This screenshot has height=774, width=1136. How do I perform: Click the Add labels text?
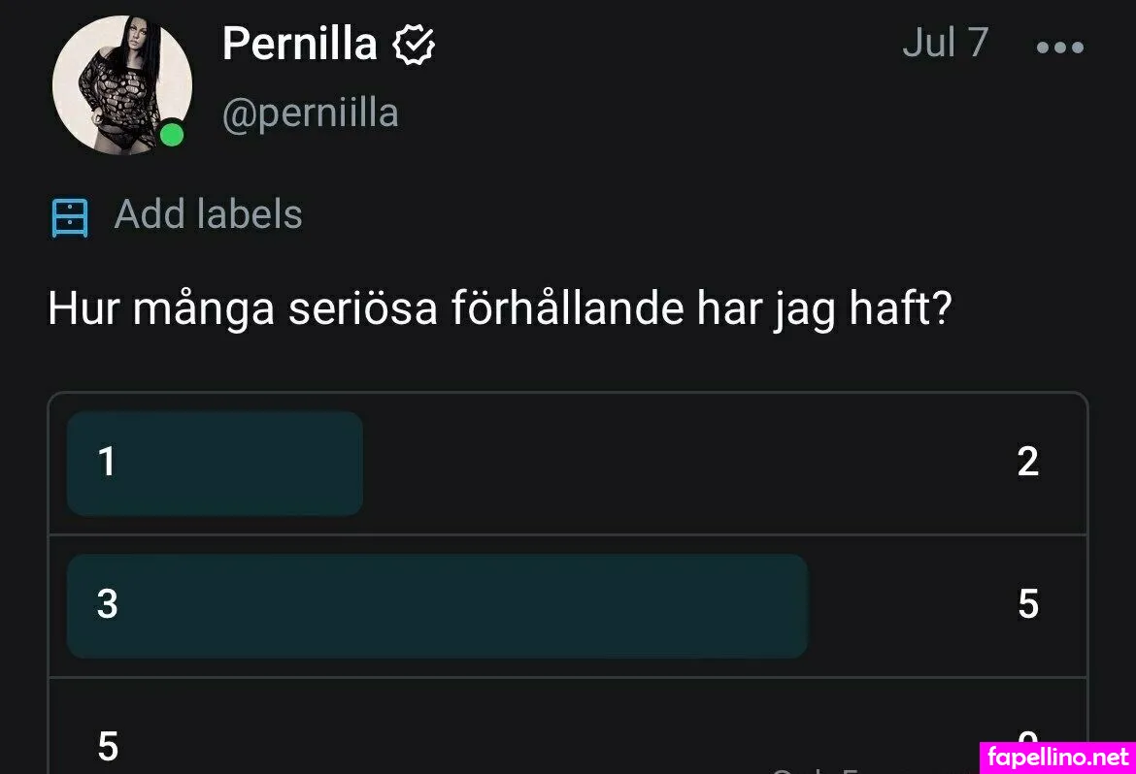(x=208, y=214)
